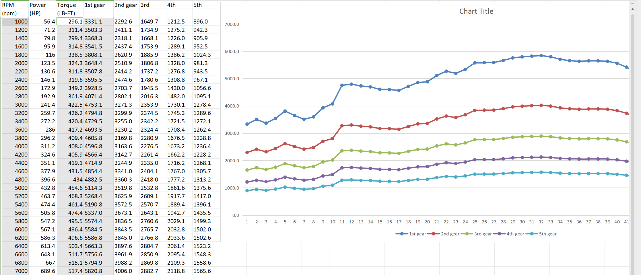Click the scroll up arrow of vertical scrollbar
The image size is (641, 275).
coord(632,9)
